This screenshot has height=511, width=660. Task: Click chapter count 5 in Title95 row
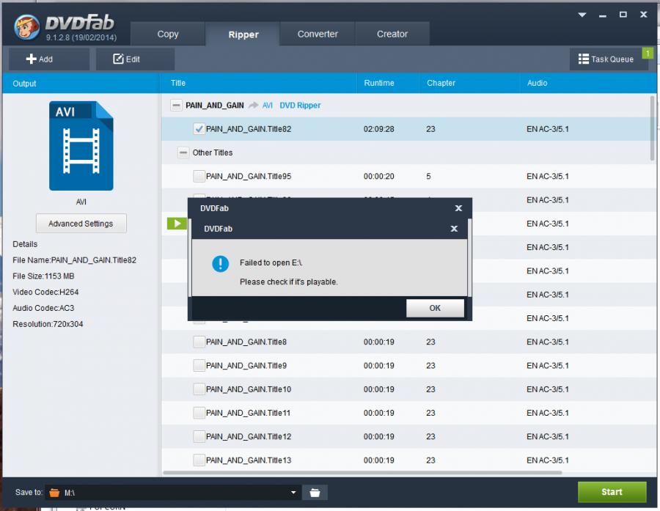(428, 176)
